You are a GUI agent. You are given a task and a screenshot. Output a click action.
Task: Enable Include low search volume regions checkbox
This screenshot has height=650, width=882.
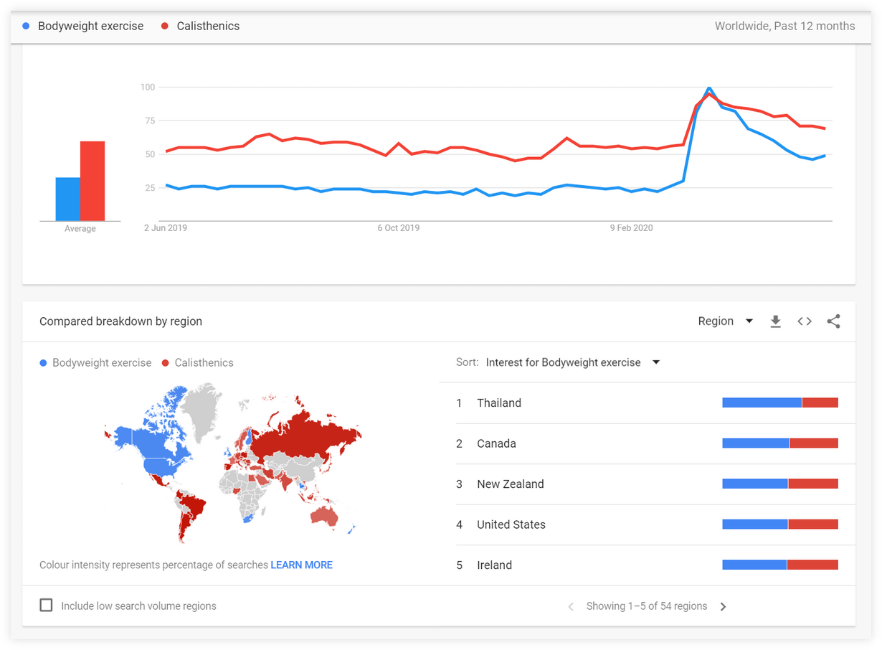tap(46, 606)
